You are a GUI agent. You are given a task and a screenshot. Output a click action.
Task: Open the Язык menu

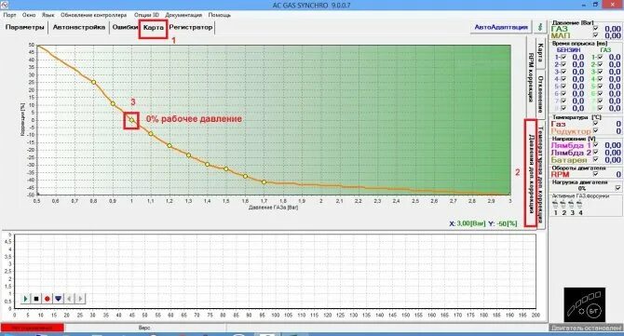pyautogui.click(x=47, y=15)
